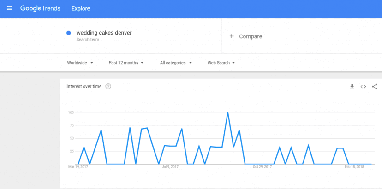Image resolution: width=382 pixels, height=189 pixels.
Task: Click the Oct 29, 2017 axis label
Action: click(262, 167)
